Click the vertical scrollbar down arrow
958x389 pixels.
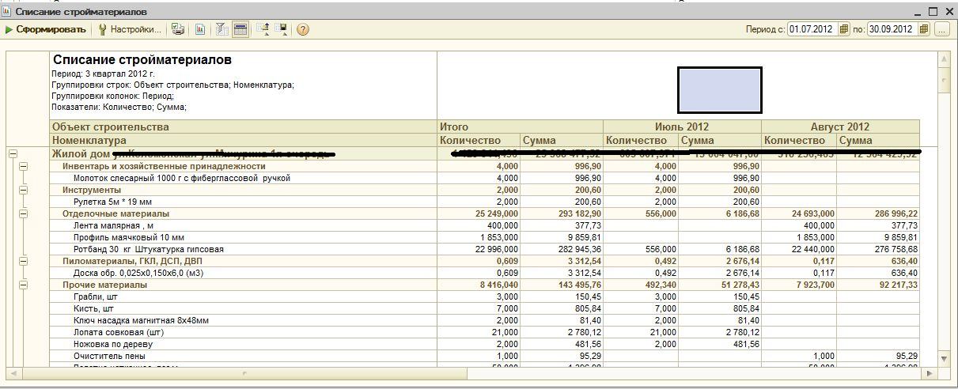(x=944, y=359)
